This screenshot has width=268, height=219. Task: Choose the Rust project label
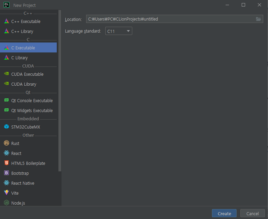click(15, 143)
